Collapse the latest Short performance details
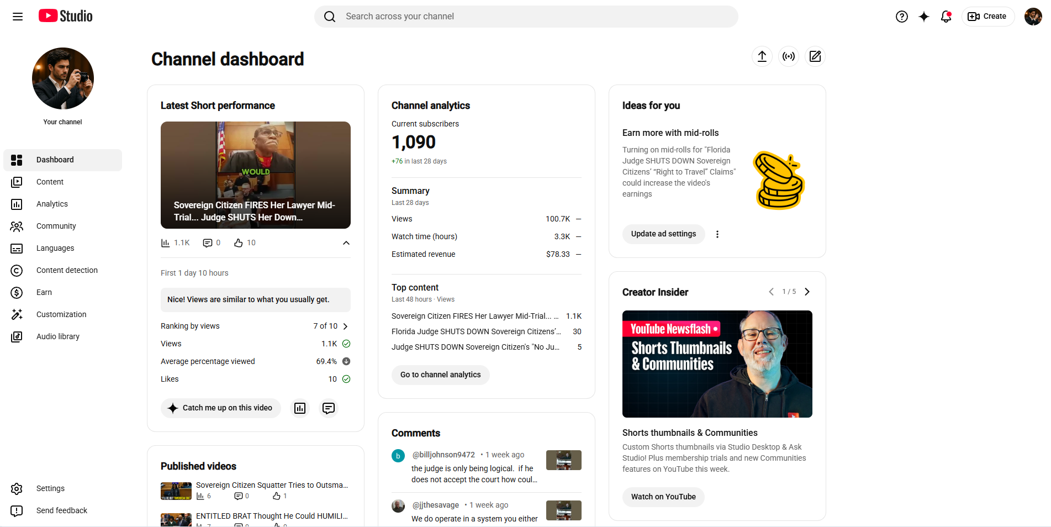The image size is (1051, 527). tap(346, 243)
